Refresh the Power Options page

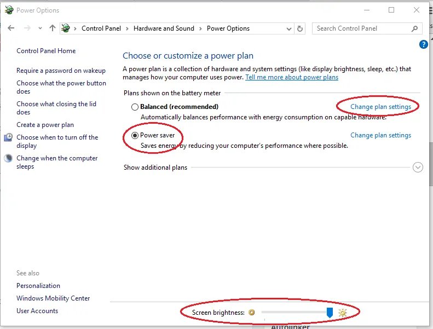coord(300,28)
